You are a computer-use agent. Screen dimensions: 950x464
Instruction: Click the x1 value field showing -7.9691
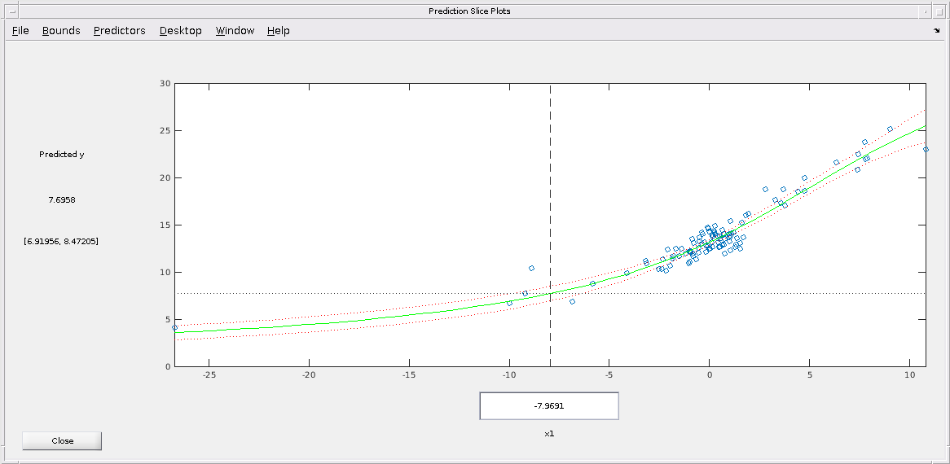coord(549,406)
